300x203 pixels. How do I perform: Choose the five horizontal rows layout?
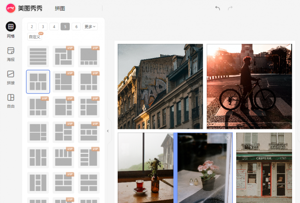pyautogui.click(x=38, y=57)
